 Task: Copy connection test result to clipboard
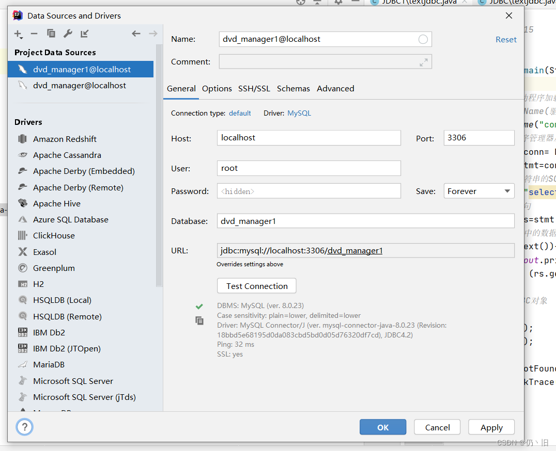tap(199, 321)
